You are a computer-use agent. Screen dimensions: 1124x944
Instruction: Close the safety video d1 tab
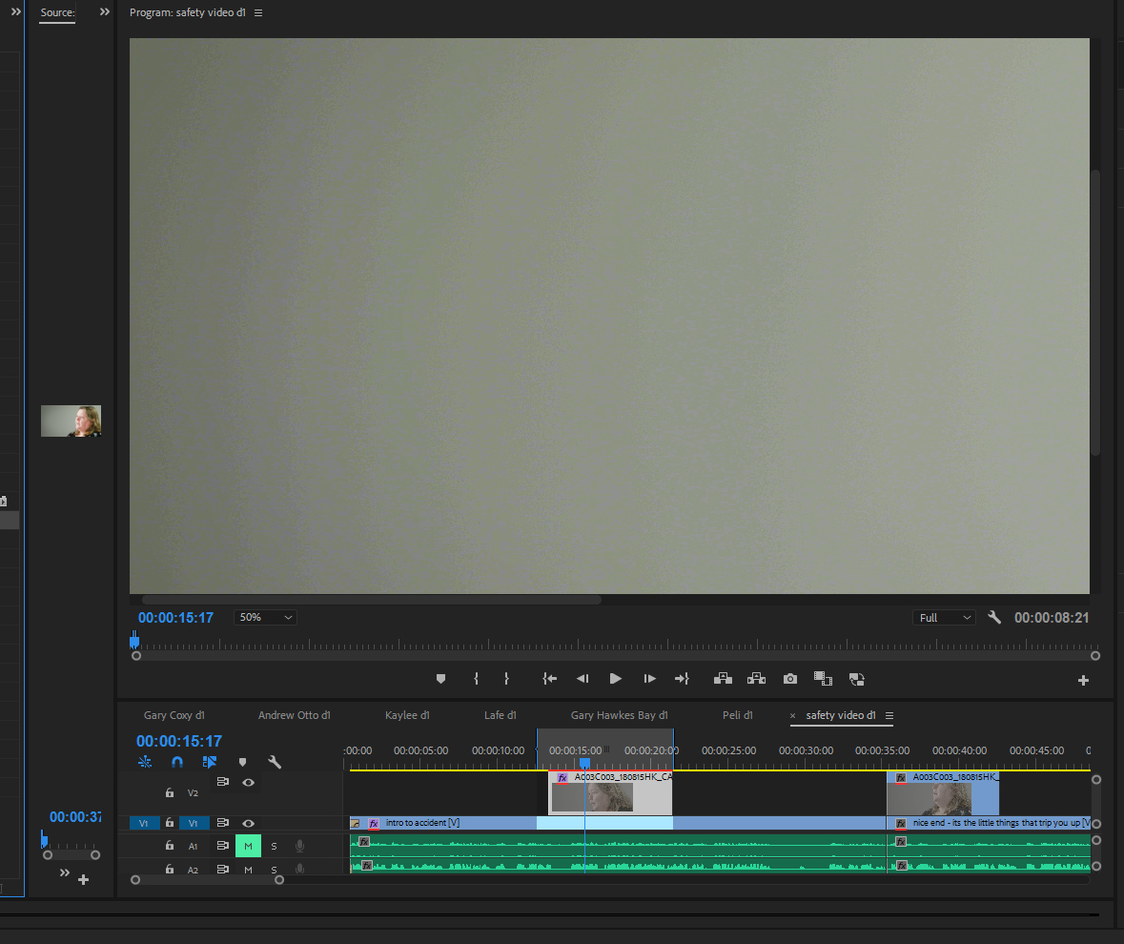tap(793, 715)
